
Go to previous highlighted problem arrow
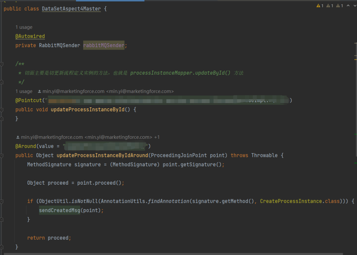pos(348,6)
